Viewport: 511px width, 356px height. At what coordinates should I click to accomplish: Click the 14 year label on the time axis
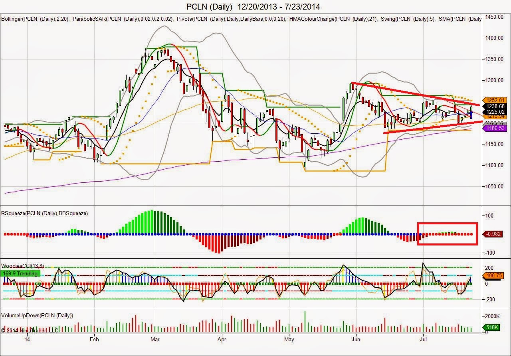click(27, 339)
